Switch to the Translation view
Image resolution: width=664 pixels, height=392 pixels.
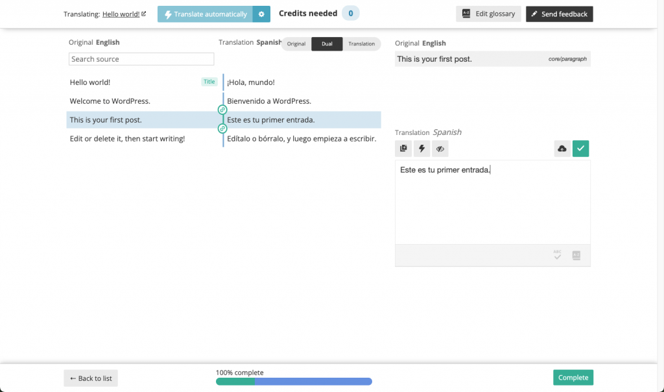(x=362, y=43)
